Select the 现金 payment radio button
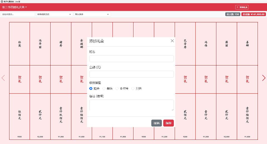267x144 pixels. pyautogui.click(x=91, y=89)
